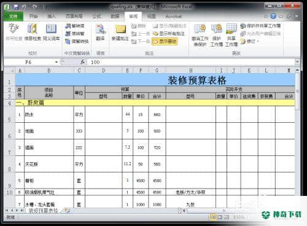
Task: Open the File (文件) tab
Action: [x=14, y=17]
